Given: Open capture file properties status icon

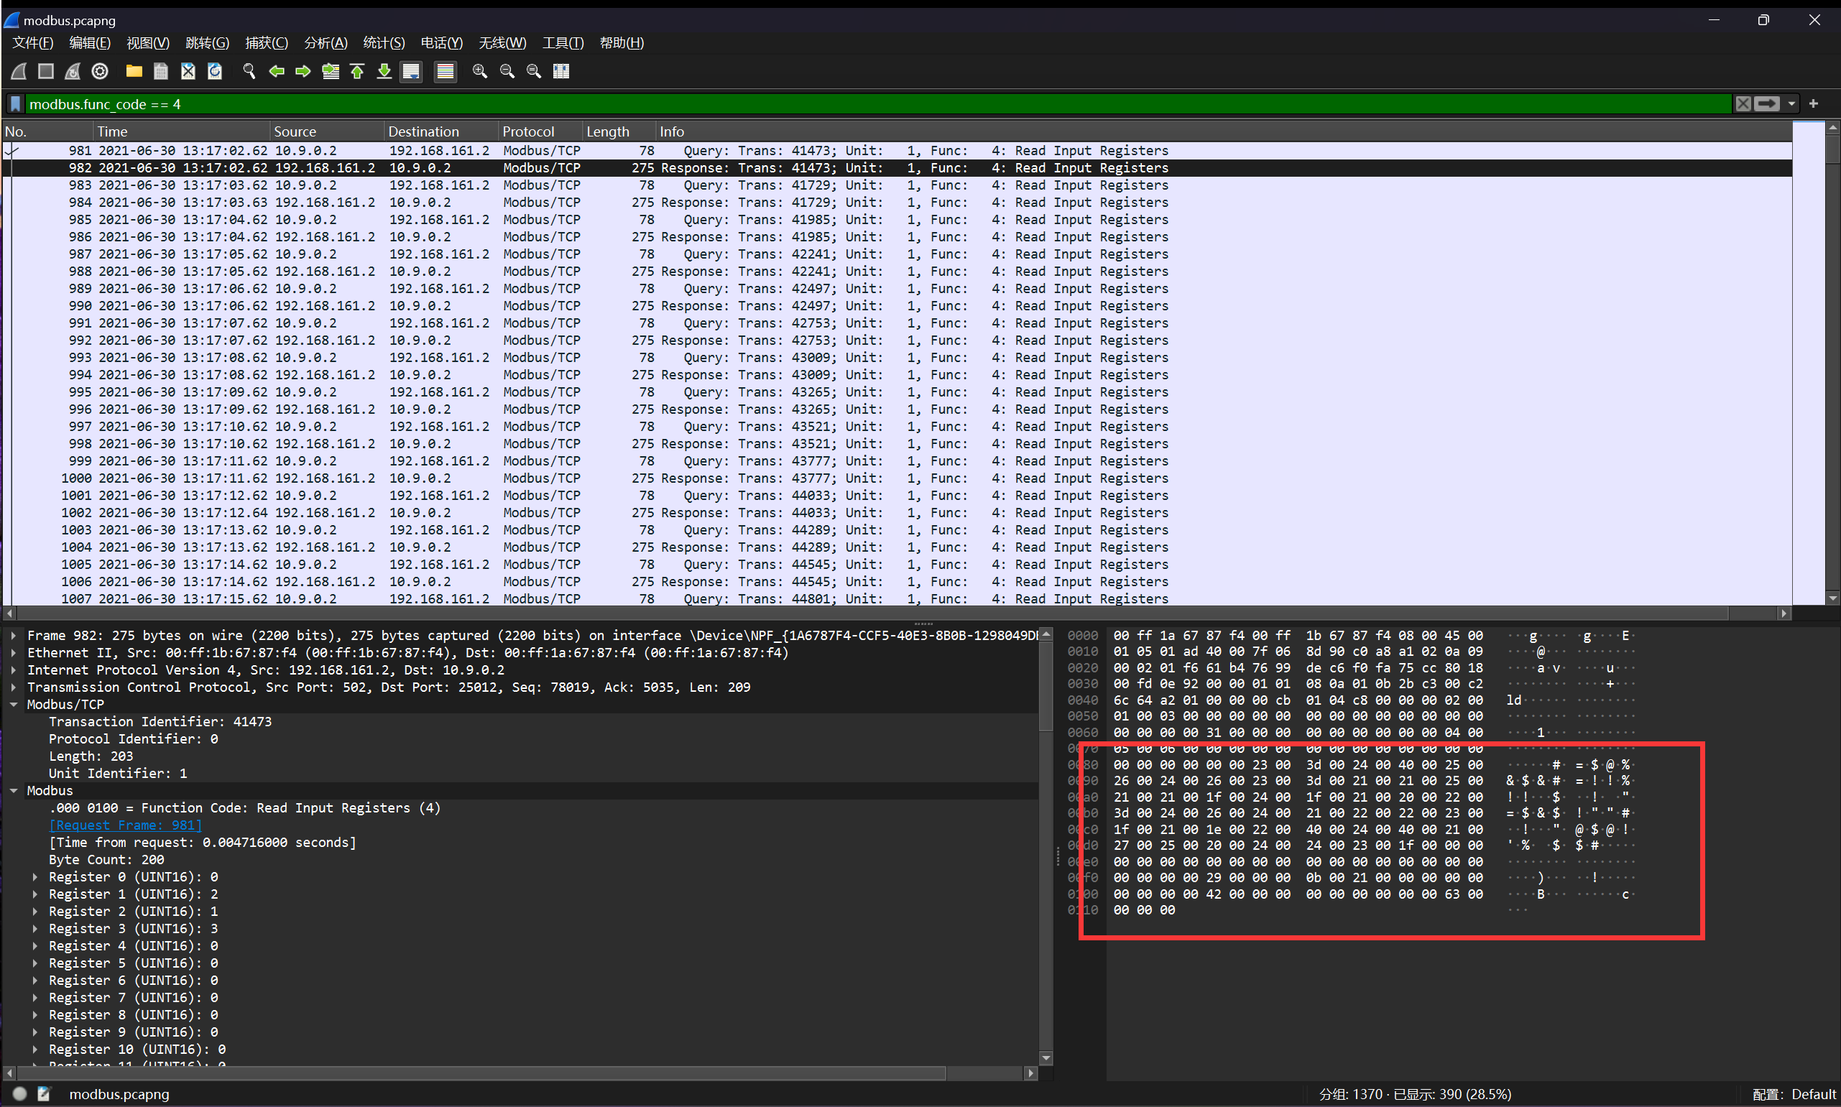Looking at the screenshot, I should coord(44,1094).
